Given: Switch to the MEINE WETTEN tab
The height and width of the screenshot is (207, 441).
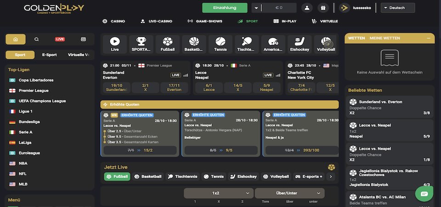Looking at the screenshot, I should 385,38.
